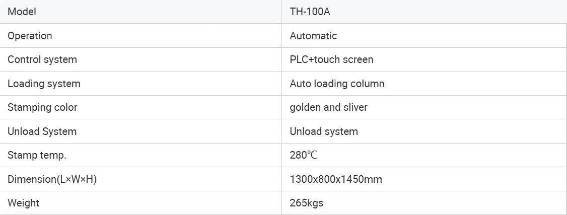Click the Control system label

pos(42,59)
